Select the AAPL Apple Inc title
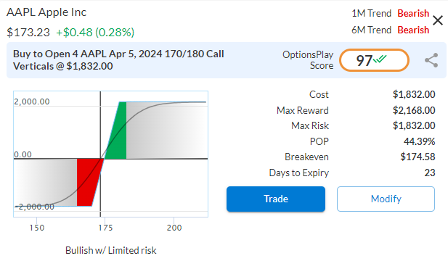The height and width of the screenshot is (261, 448). (46, 12)
